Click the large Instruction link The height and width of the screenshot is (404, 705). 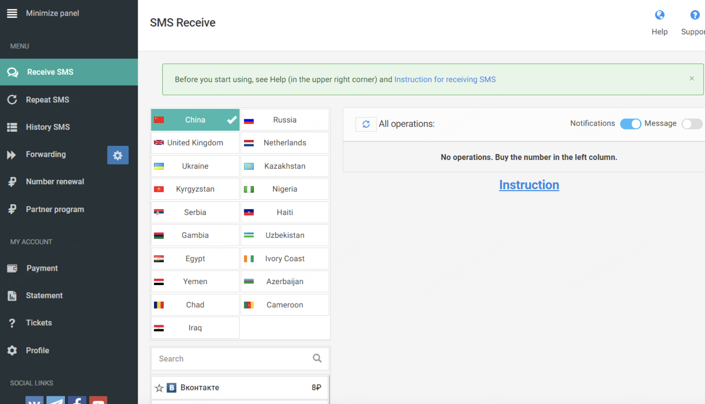point(529,185)
